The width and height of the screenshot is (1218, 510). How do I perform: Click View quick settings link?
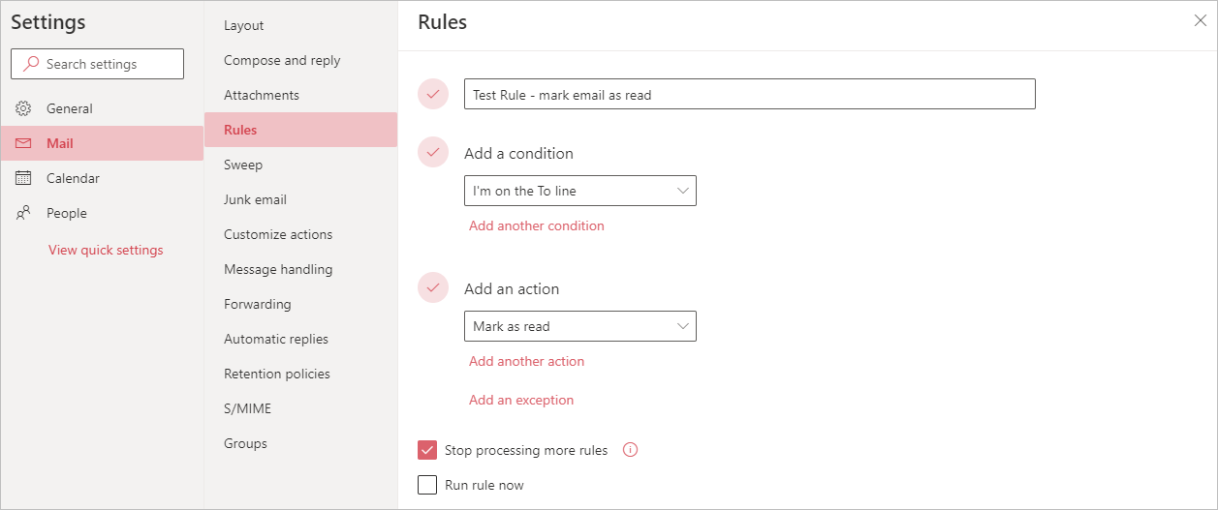[x=106, y=250]
